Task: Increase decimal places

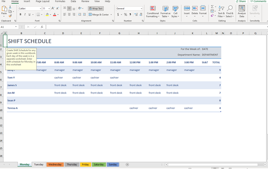Action: point(136,15)
